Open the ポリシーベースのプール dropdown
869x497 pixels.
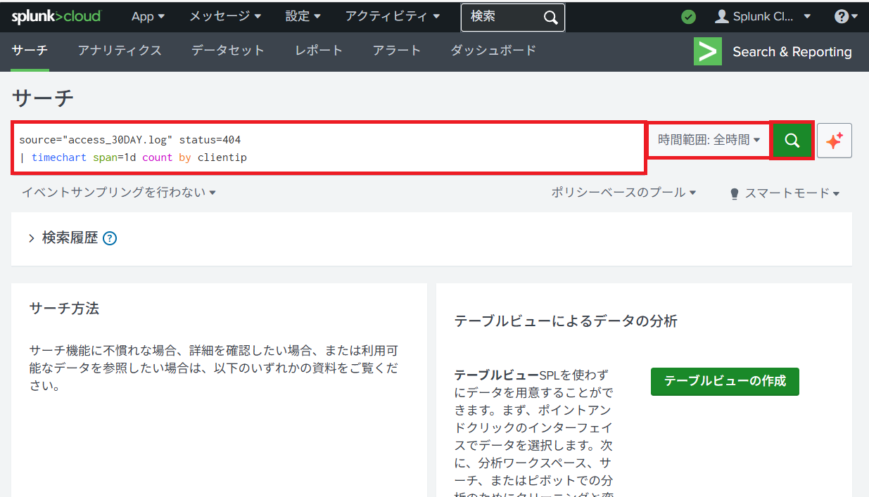pyautogui.click(x=623, y=192)
